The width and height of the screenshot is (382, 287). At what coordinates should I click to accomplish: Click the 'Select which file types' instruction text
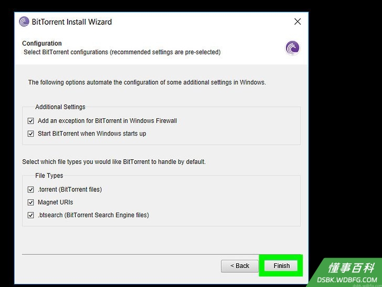click(114, 162)
